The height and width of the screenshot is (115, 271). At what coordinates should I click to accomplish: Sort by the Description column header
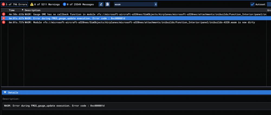33,10
